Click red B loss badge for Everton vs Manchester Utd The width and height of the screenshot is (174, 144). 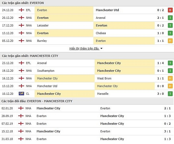coord(170,10)
